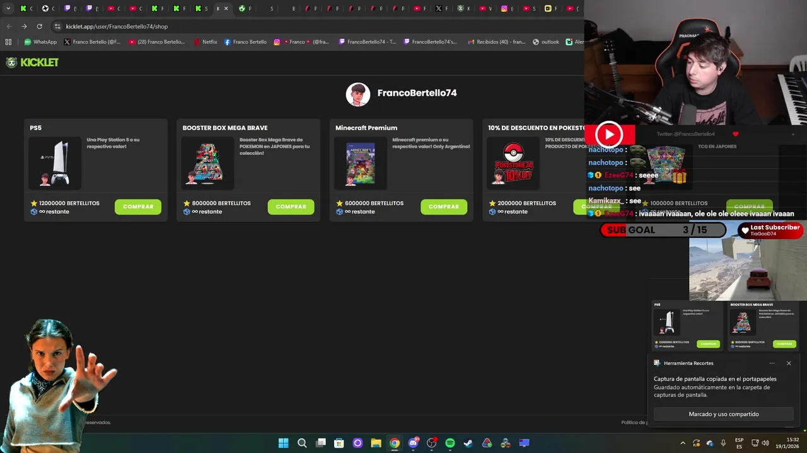Image resolution: width=807 pixels, height=453 pixels.
Task: Open Steam from taskbar
Action: [x=468, y=443]
